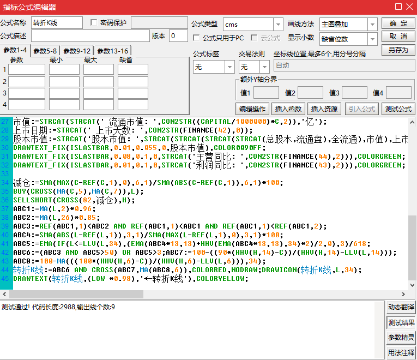
Task: Click the 插入函数 button
Action: [x=288, y=109]
